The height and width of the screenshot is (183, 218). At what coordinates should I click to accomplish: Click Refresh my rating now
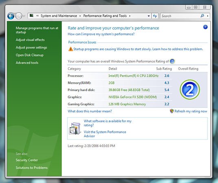(x=191, y=111)
